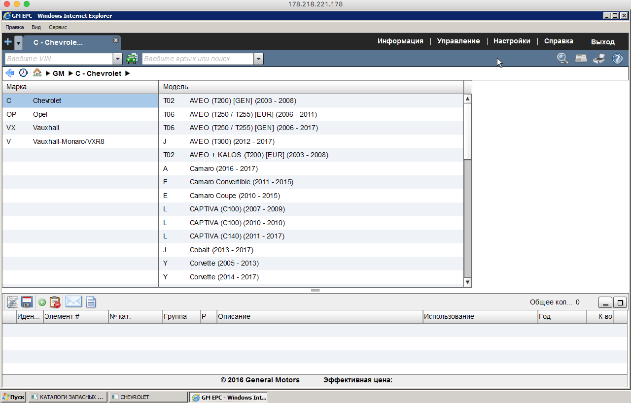Open the Сервис menu

[x=58, y=27]
